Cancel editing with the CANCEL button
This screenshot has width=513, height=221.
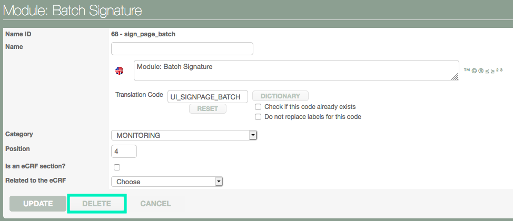click(x=155, y=204)
